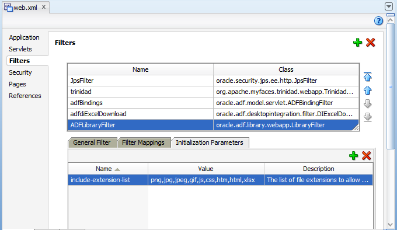The height and width of the screenshot is (230, 397).
Task: Move filter to top arrow
Action: (368, 77)
